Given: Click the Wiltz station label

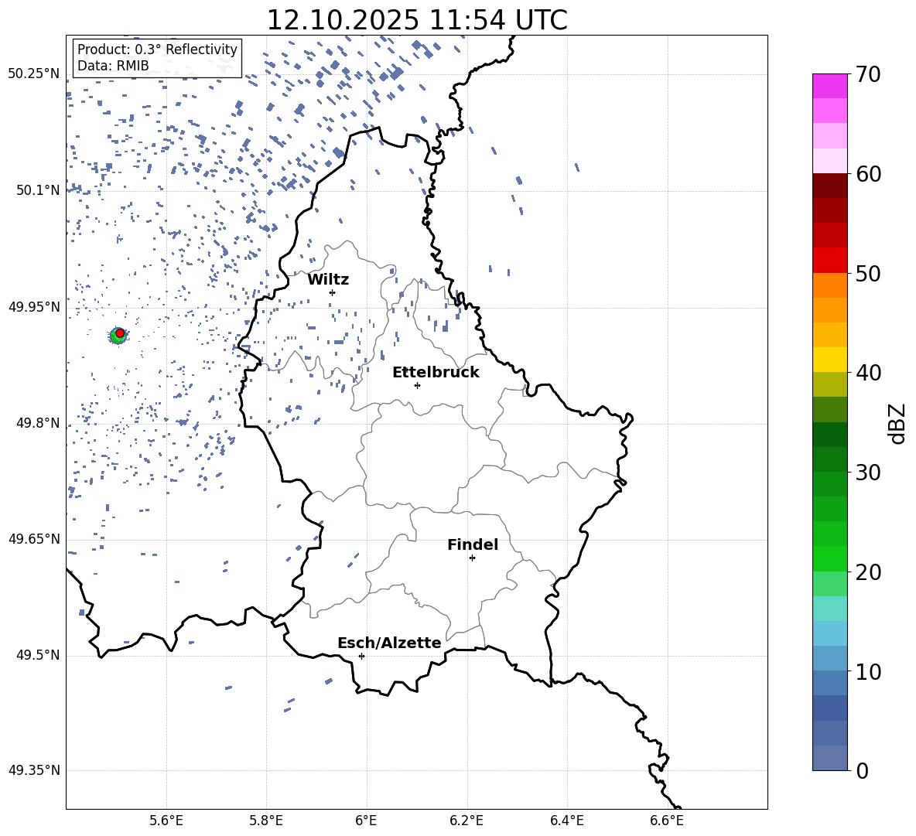Looking at the screenshot, I should click(x=328, y=280).
